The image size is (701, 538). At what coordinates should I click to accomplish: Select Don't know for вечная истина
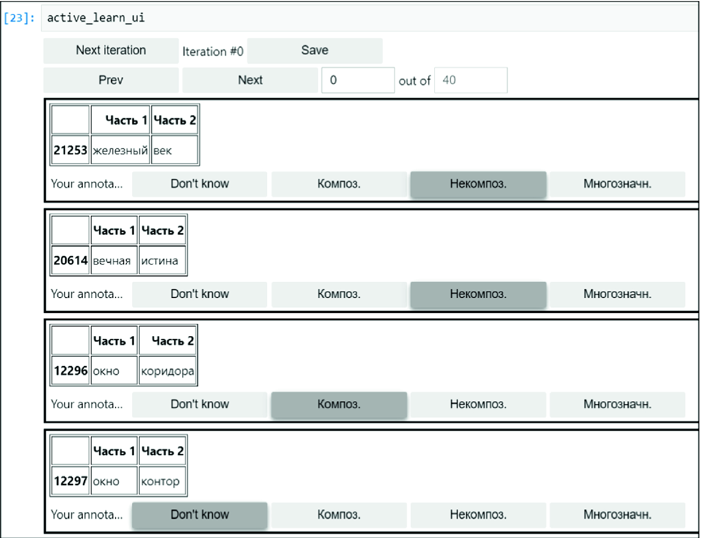pos(199,294)
